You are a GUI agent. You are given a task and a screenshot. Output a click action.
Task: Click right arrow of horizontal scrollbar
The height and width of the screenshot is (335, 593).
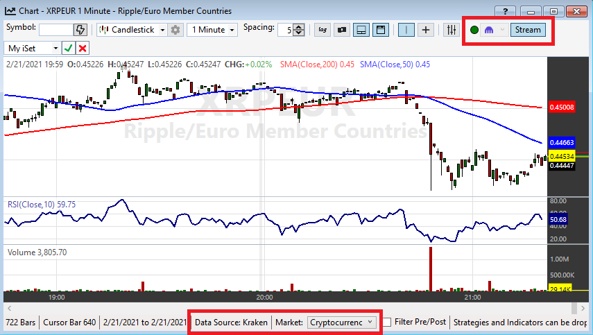pos(584,308)
